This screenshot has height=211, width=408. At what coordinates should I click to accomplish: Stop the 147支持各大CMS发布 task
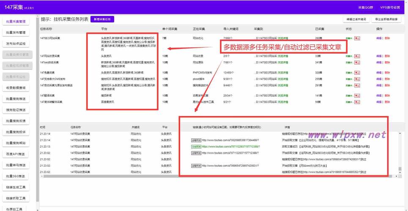(x=357, y=79)
